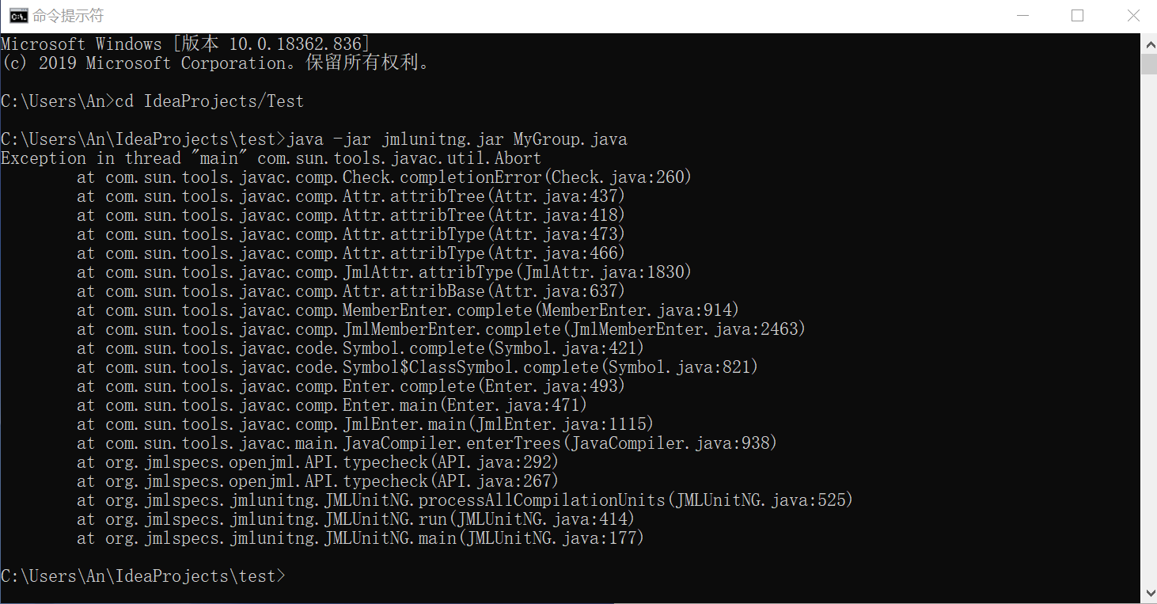Click the 'Exception in thread main' error line

point(271,158)
